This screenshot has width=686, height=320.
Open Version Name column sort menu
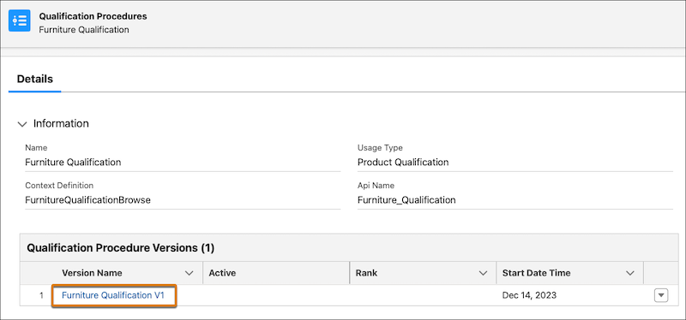pos(189,273)
